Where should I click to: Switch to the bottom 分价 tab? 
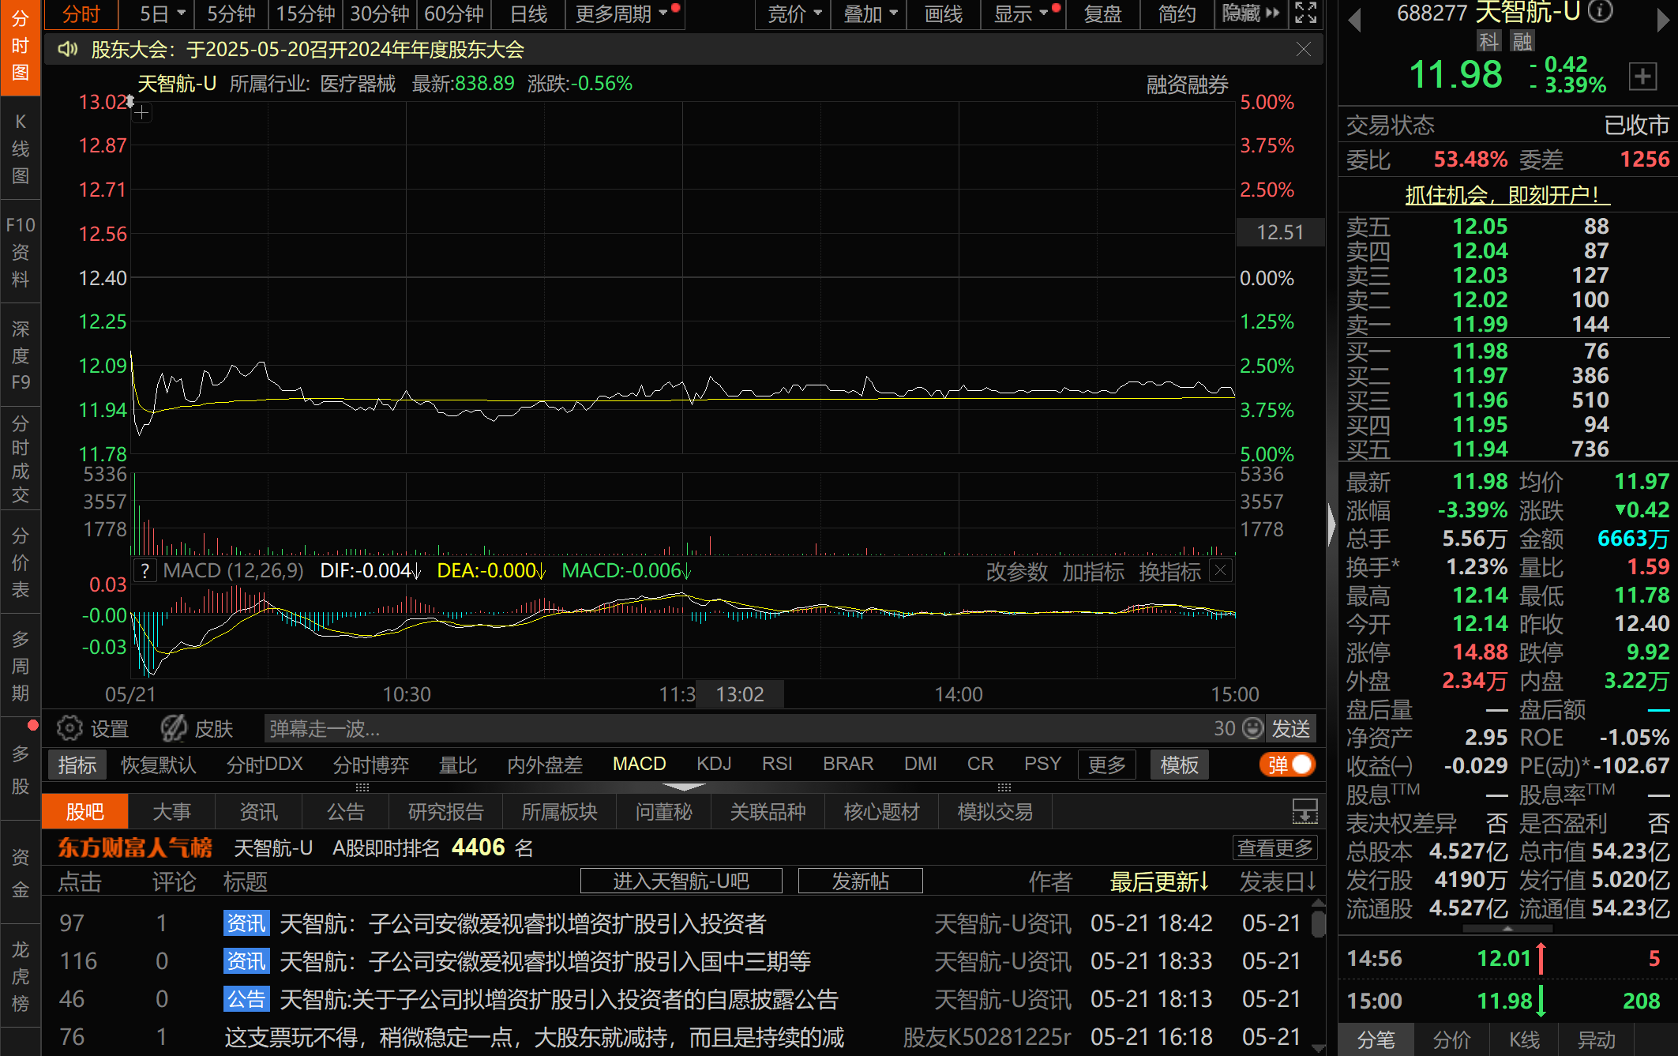pos(1452,1040)
